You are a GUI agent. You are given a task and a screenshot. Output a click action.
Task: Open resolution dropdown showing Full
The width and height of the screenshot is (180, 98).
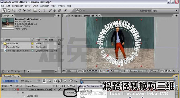coord(116,71)
